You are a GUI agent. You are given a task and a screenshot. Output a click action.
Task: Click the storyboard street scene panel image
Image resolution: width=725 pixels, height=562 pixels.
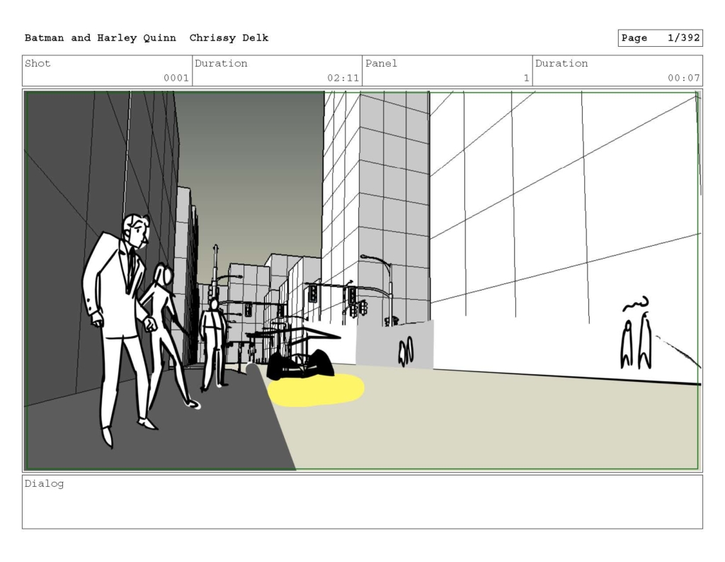pyautogui.click(x=362, y=281)
